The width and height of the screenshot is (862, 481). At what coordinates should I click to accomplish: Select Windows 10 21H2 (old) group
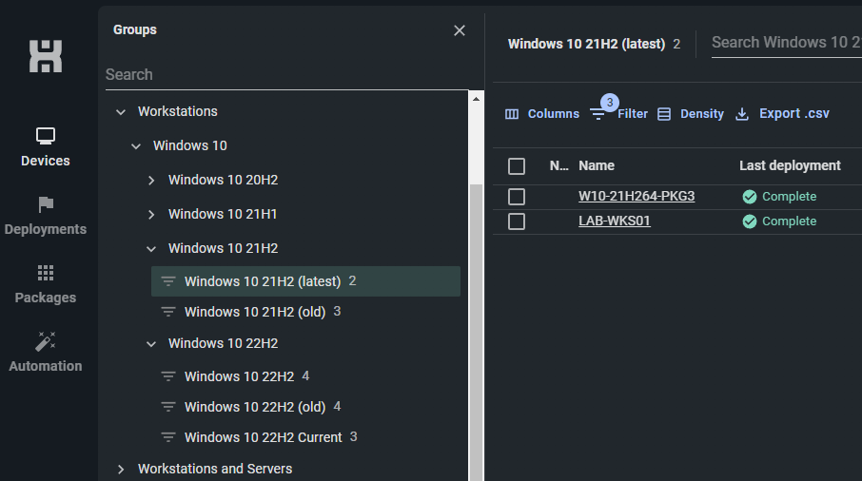305,312
